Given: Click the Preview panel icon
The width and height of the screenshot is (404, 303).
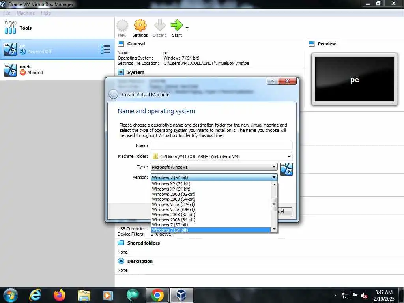Looking at the screenshot, I should 312,43.
